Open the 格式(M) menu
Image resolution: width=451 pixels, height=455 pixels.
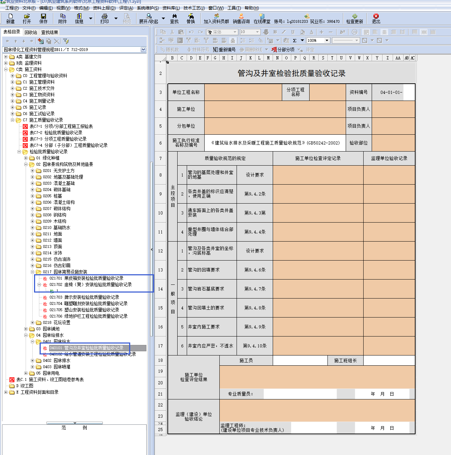[81, 8]
